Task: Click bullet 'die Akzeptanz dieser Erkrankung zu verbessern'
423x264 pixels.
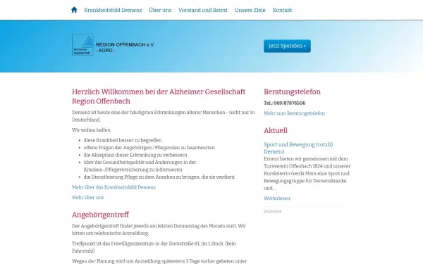Action: click(135, 155)
